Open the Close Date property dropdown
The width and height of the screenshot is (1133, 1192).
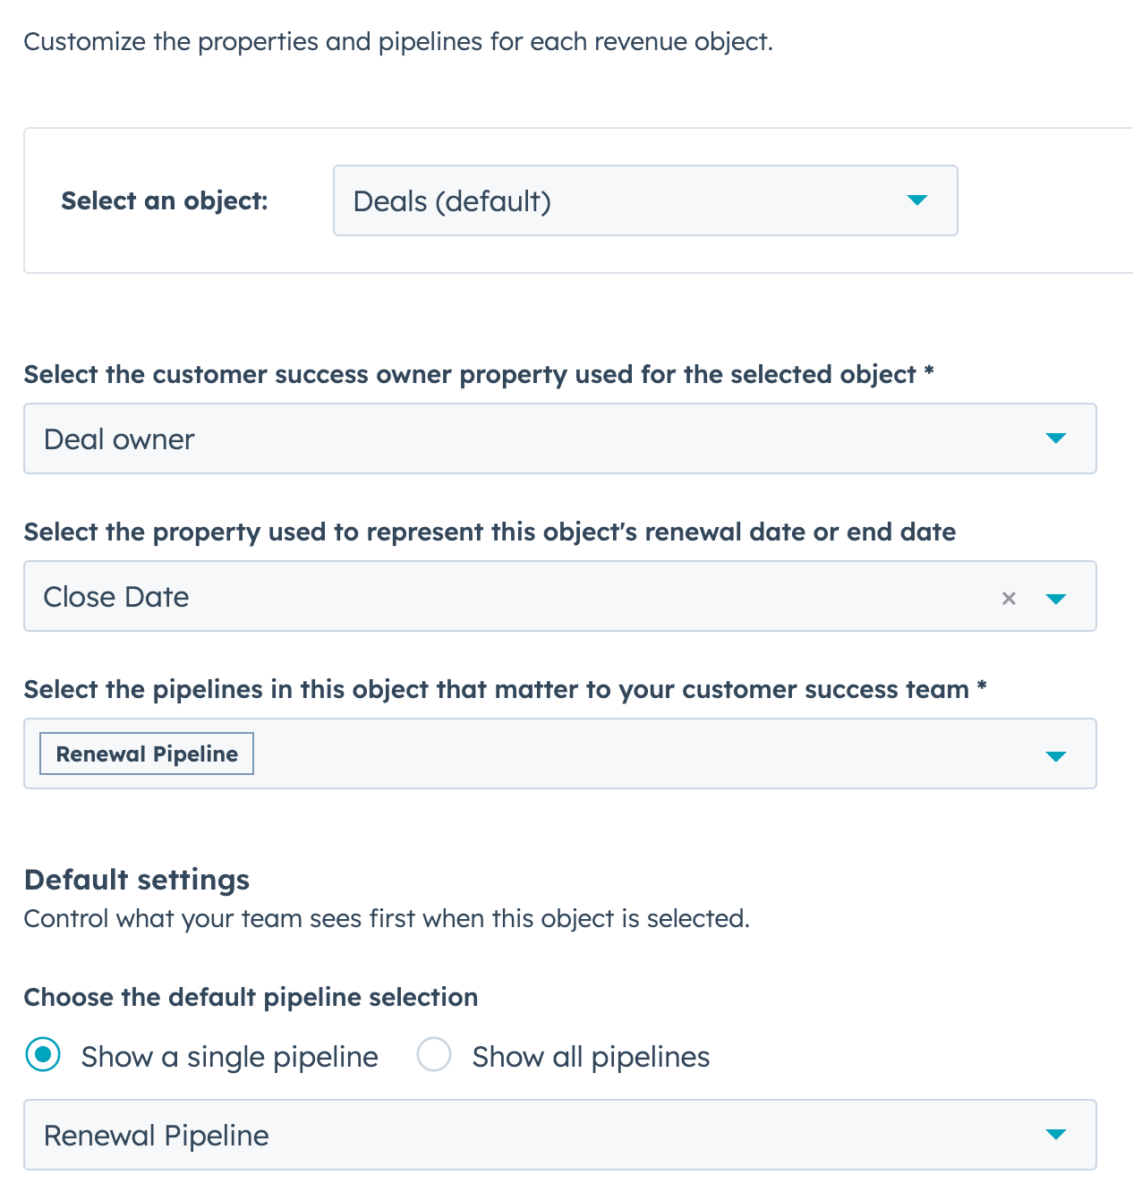point(501,597)
